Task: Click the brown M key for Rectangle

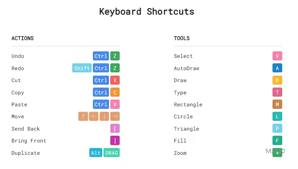Action: [x=277, y=104]
